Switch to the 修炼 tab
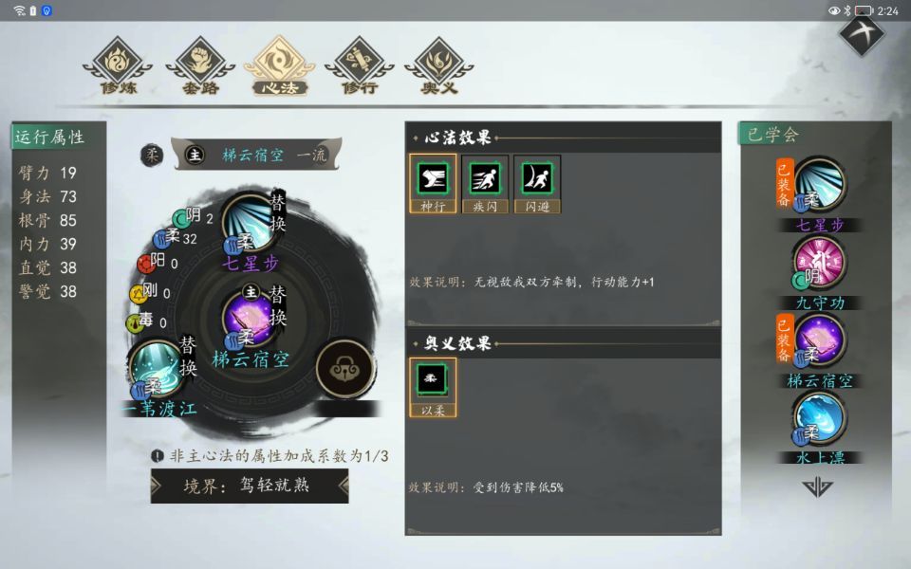 coord(118,65)
